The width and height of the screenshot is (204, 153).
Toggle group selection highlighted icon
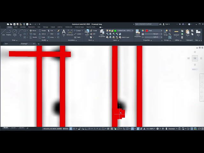click(170, 37)
